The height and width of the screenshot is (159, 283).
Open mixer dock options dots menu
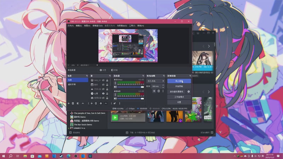tap(120, 104)
